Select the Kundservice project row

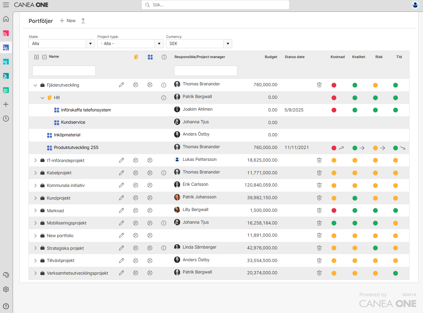tap(219, 123)
